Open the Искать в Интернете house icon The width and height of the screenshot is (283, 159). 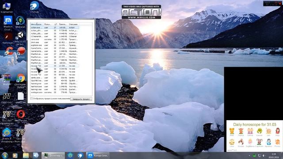pos(7,135)
